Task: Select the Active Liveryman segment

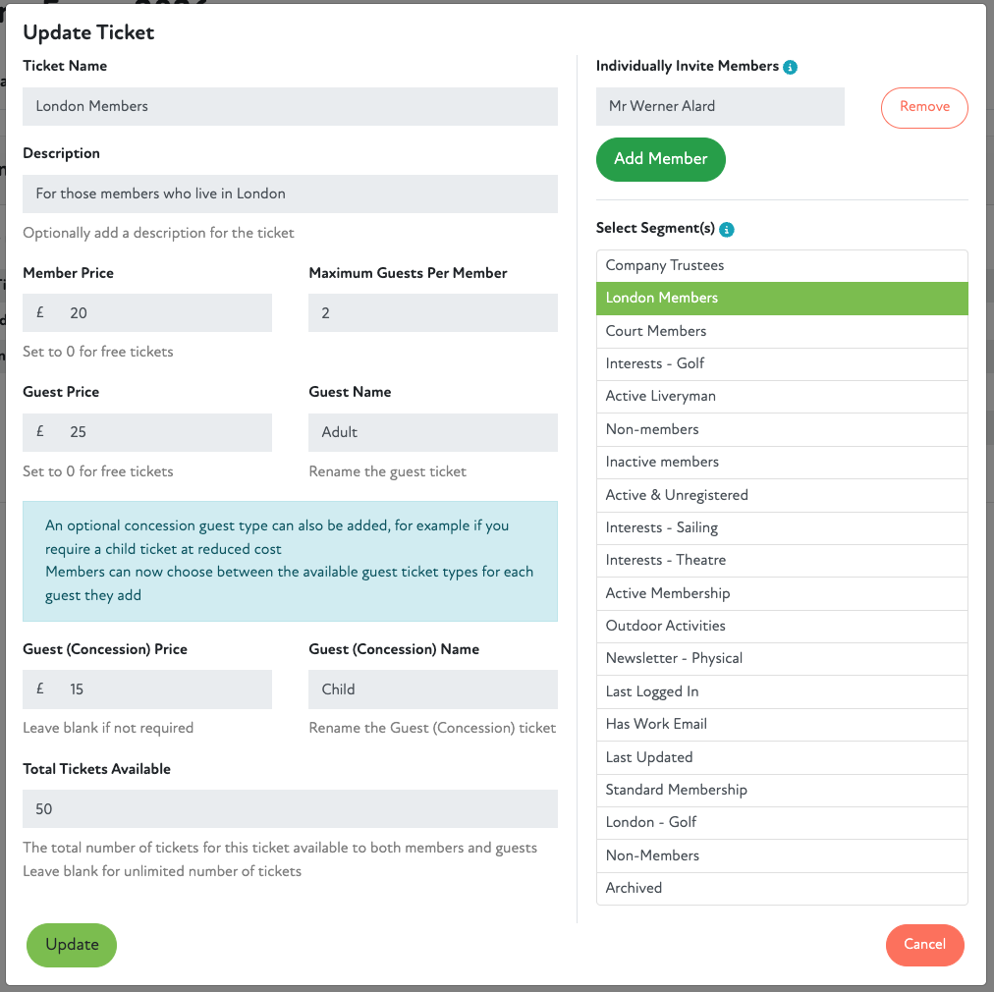Action: coord(781,397)
